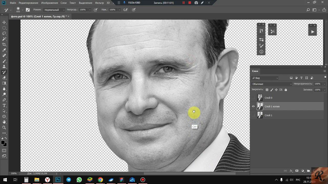Filter layers by adjustment type
This screenshot has height=184, width=328.
click(296, 78)
